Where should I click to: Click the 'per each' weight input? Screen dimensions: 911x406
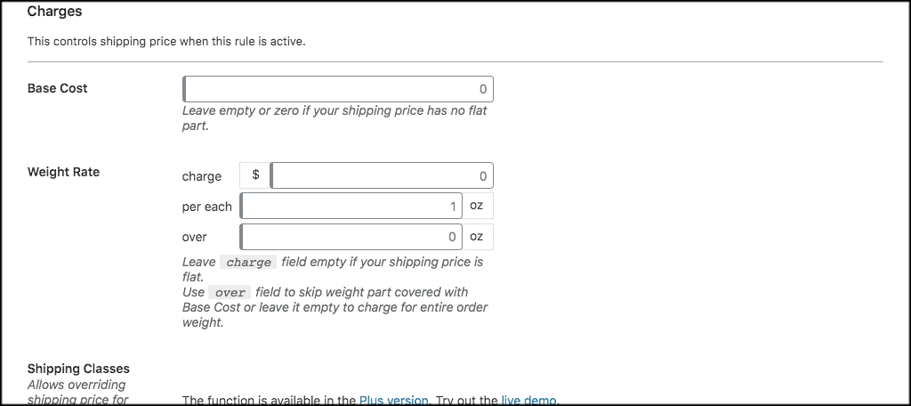(351, 207)
